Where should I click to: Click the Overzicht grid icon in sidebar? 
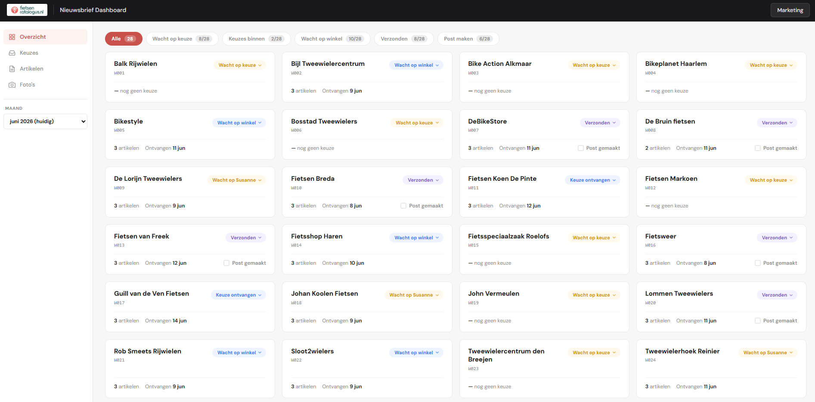point(12,37)
